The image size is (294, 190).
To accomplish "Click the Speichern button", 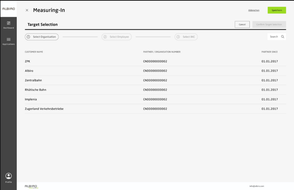I will coord(276,10).
